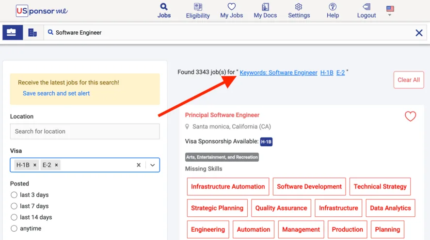
Task: Click the Engineering skill tag
Action: [x=208, y=229]
